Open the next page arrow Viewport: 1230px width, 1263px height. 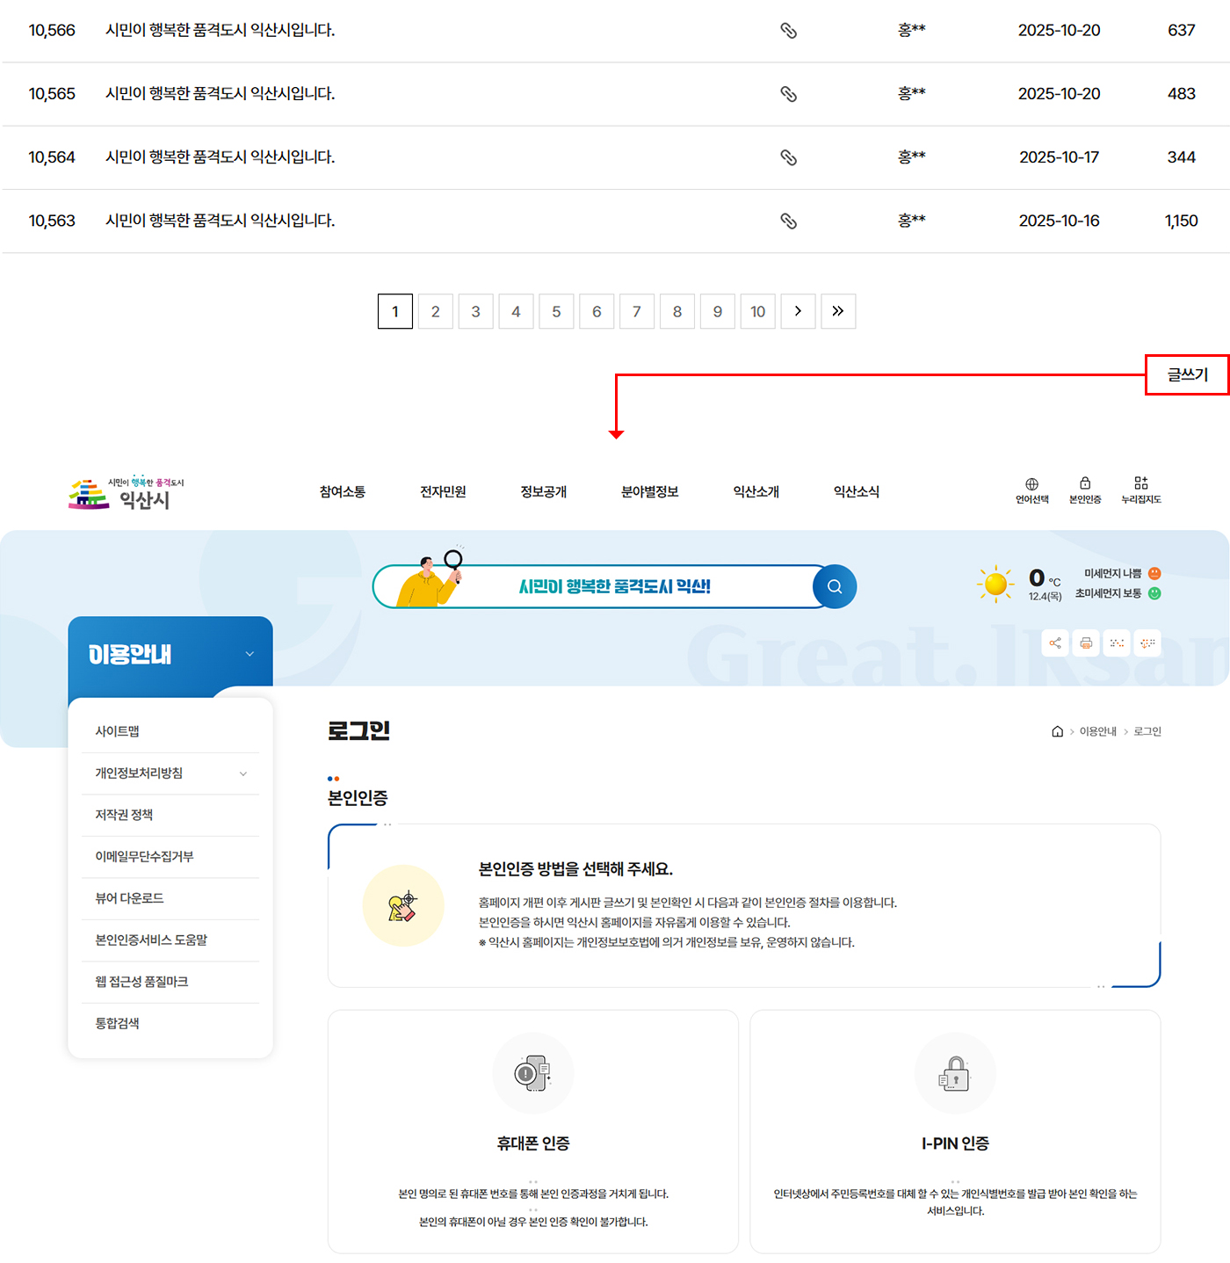(x=798, y=311)
